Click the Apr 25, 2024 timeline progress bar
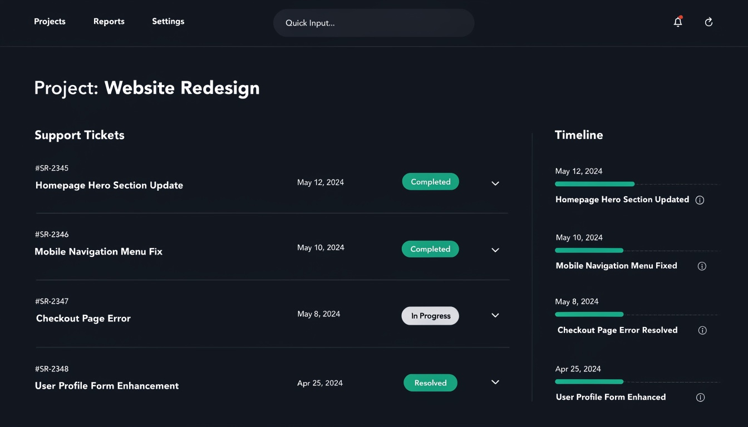The height and width of the screenshot is (427, 748). 589,382
